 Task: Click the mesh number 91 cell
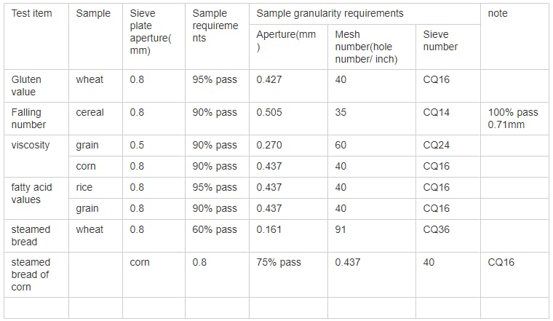372,236
